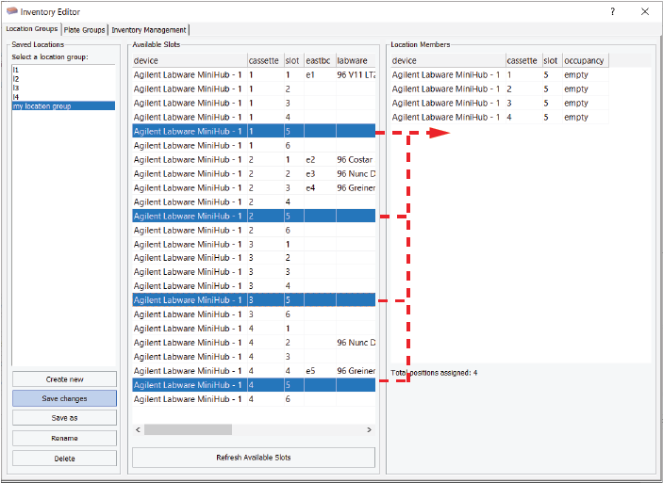Screen dimensions: 663x483
Task: Select Available Slots row cassette 2 slot 4
Action: click(x=254, y=201)
